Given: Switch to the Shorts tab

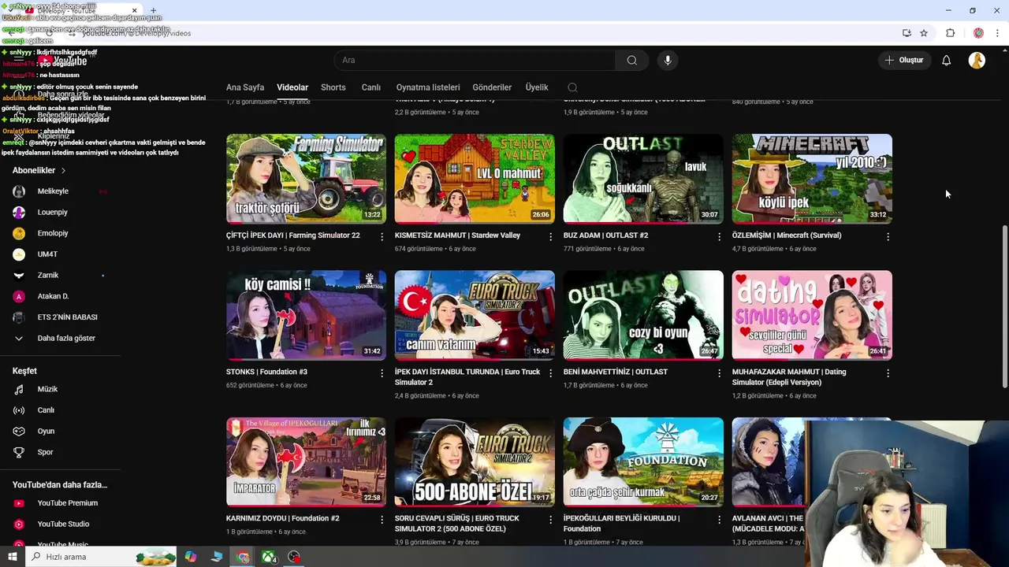Looking at the screenshot, I should pyautogui.click(x=333, y=87).
